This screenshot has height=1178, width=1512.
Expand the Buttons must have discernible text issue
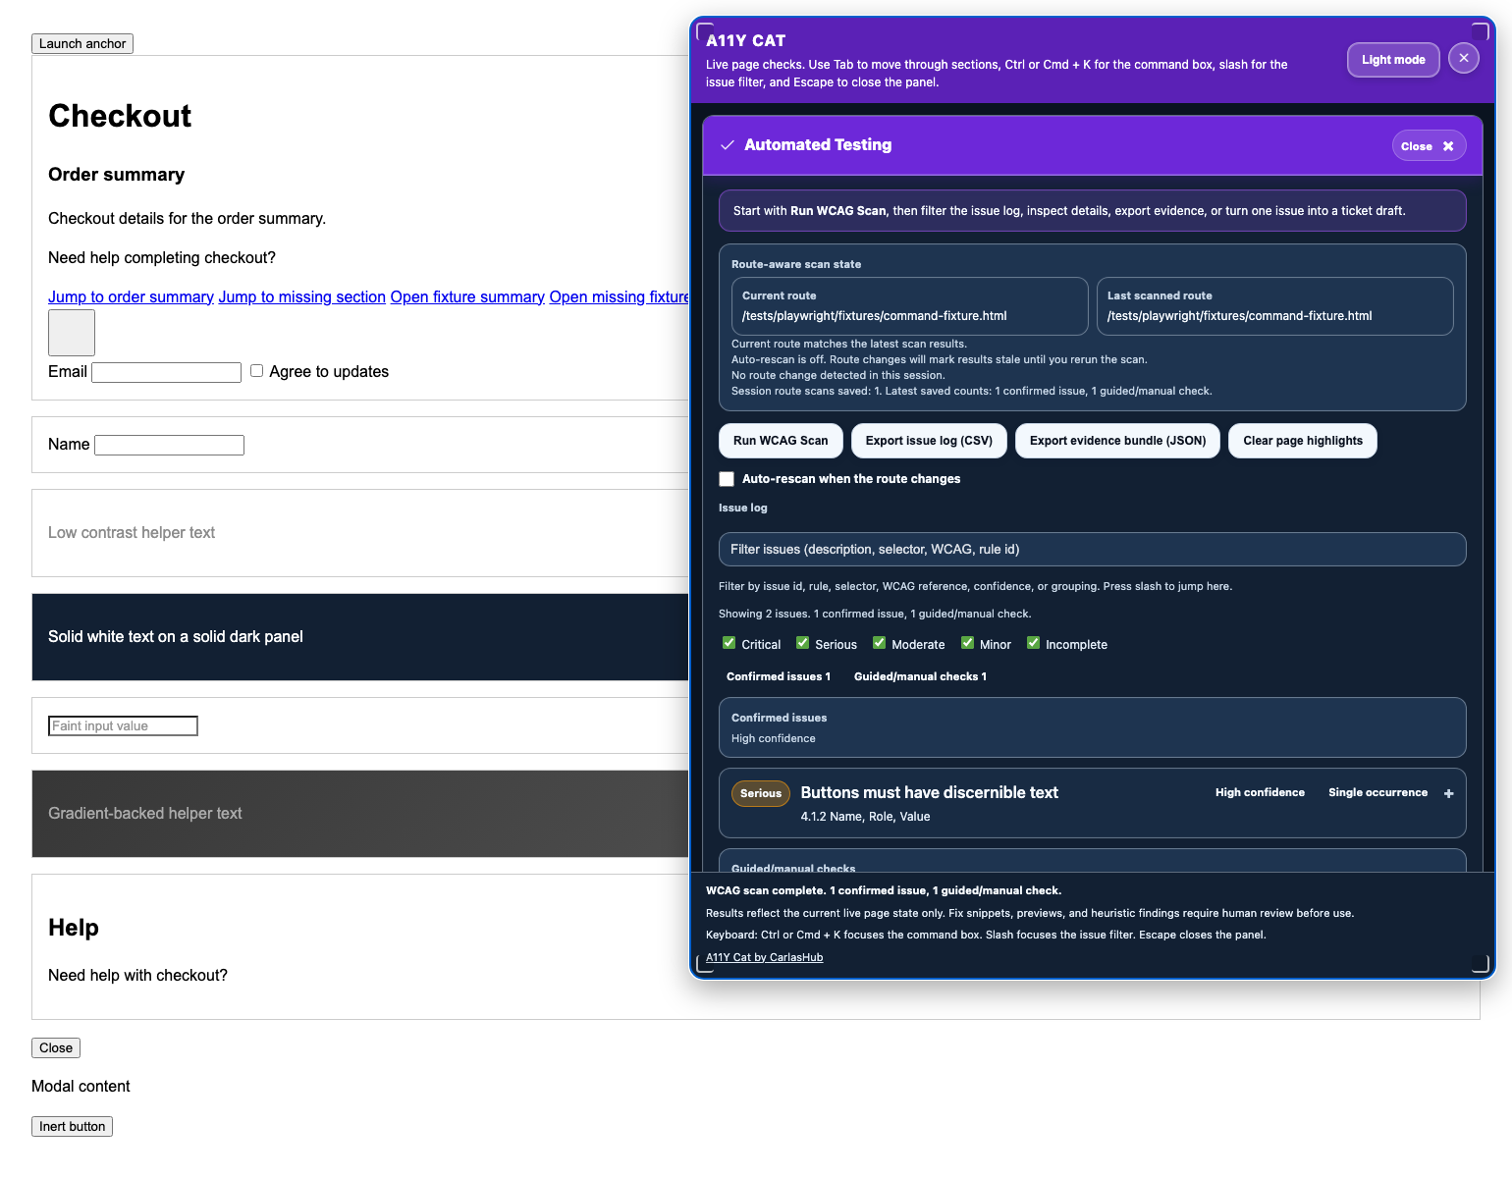tap(929, 793)
